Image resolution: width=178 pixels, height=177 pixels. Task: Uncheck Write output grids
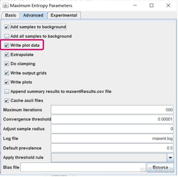[7, 73]
